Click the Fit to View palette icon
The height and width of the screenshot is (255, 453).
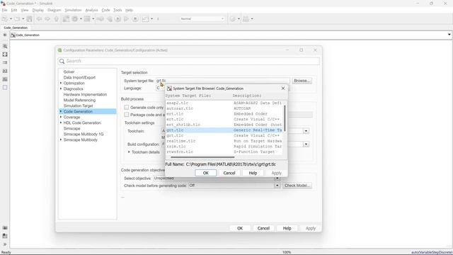point(5,55)
